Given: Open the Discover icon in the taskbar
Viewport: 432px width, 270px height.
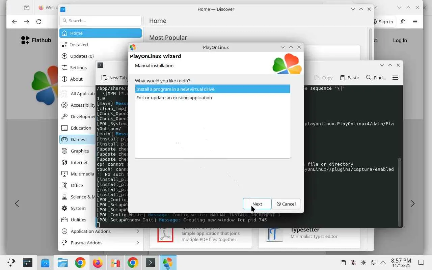Looking at the screenshot, I should pyautogui.click(x=45, y=263).
